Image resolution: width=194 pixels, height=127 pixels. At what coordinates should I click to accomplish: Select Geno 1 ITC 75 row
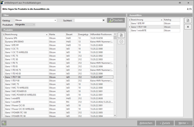58,56
